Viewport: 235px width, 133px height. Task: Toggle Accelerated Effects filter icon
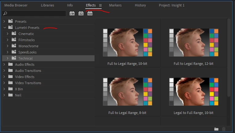point(72,14)
